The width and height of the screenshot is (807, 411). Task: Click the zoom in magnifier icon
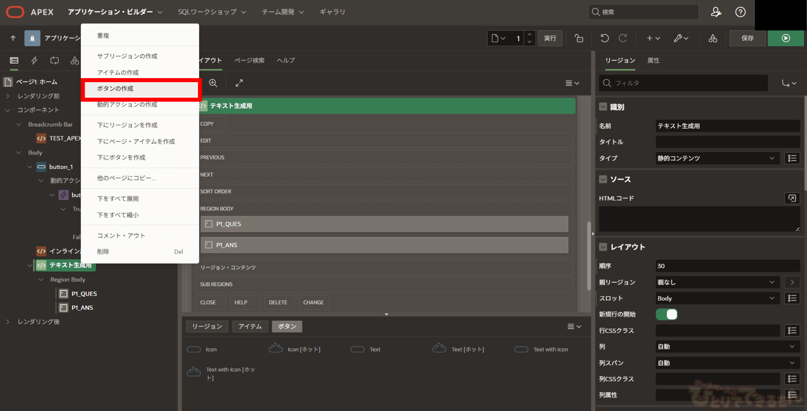(x=213, y=83)
